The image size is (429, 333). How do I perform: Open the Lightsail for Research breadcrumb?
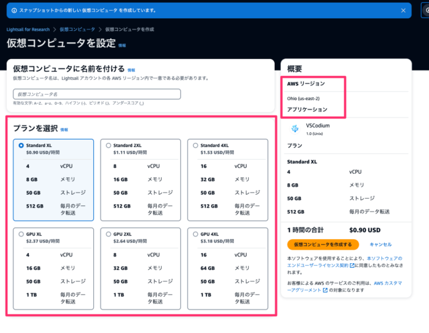(x=28, y=30)
